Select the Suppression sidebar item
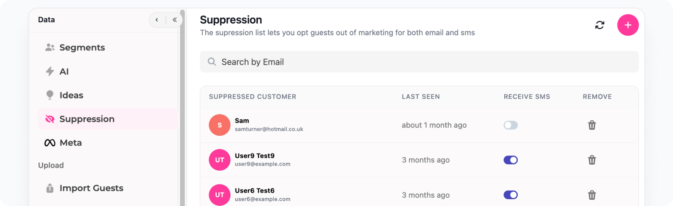The image size is (673, 206). [108, 119]
